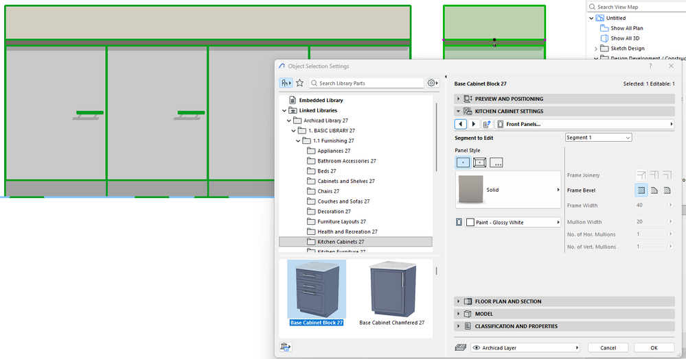Viewport: 686px width, 359px height.
Task: Expand the Floor Plan and Section panel
Action: [x=564, y=301]
